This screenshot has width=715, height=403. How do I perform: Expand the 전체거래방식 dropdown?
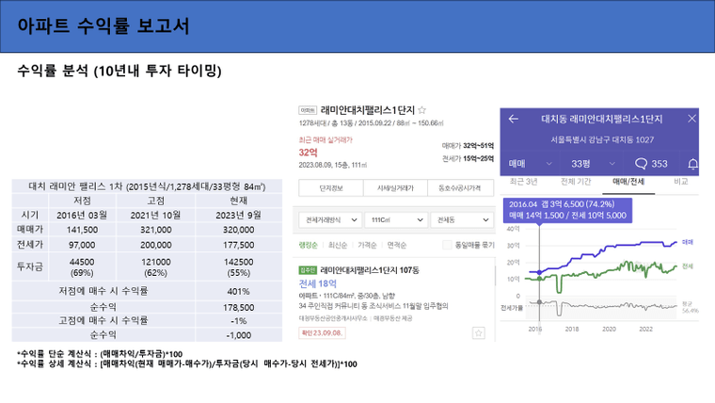[330, 220]
